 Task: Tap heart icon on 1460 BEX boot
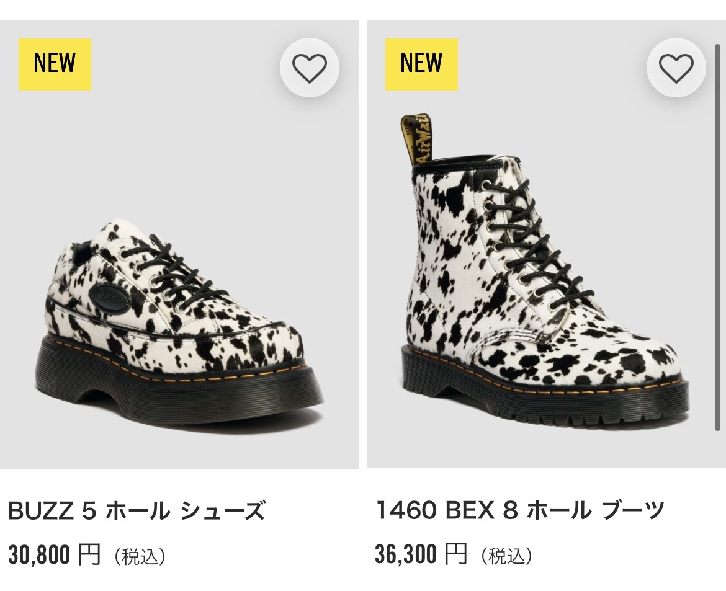(x=676, y=68)
